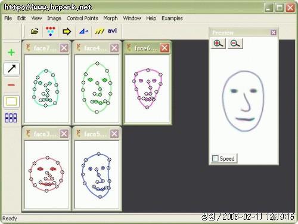This screenshot has height=224, width=298.
Task: Maximize the main application window
Action: pos(280,8)
